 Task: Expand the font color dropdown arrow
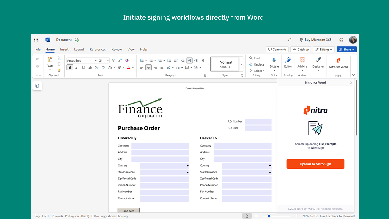(x=133, y=68)
